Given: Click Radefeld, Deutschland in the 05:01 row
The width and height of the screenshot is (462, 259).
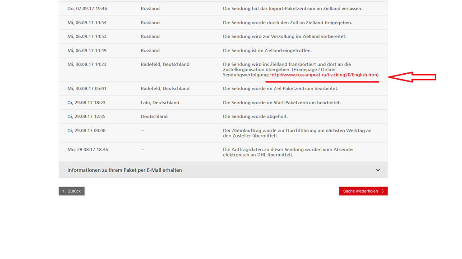Looking at the screenshot, I should coord(165,89).
